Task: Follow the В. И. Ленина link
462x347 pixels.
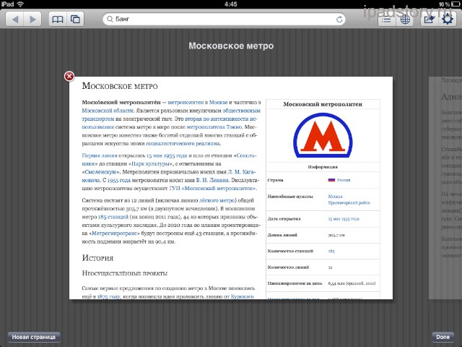Action: 212,180
